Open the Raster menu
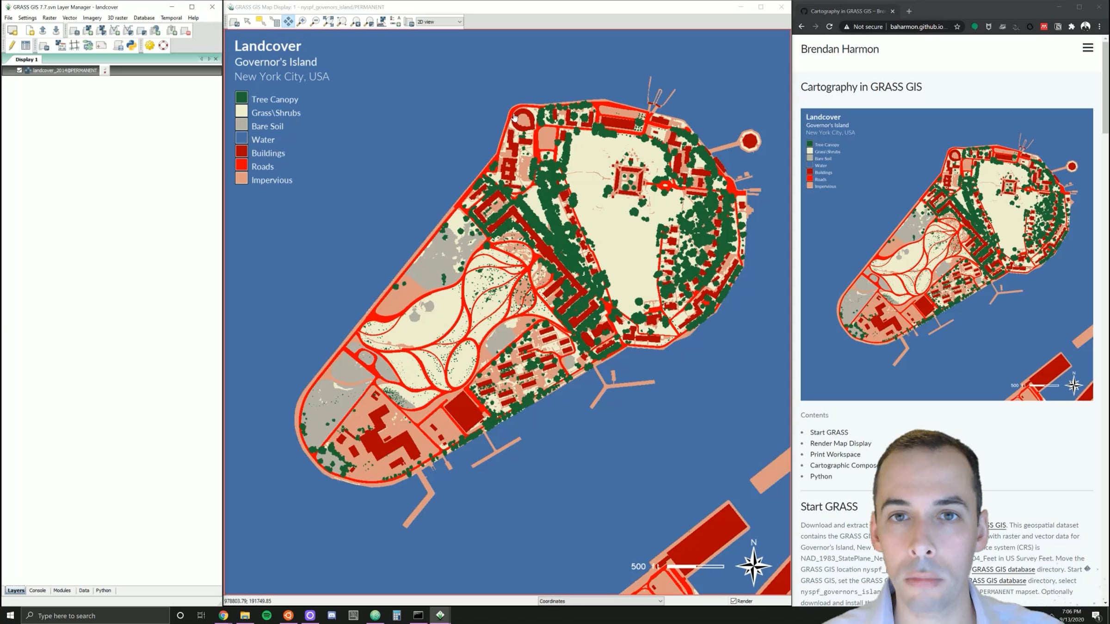This screenshot has width=1110, height=624. pos(49,18)
